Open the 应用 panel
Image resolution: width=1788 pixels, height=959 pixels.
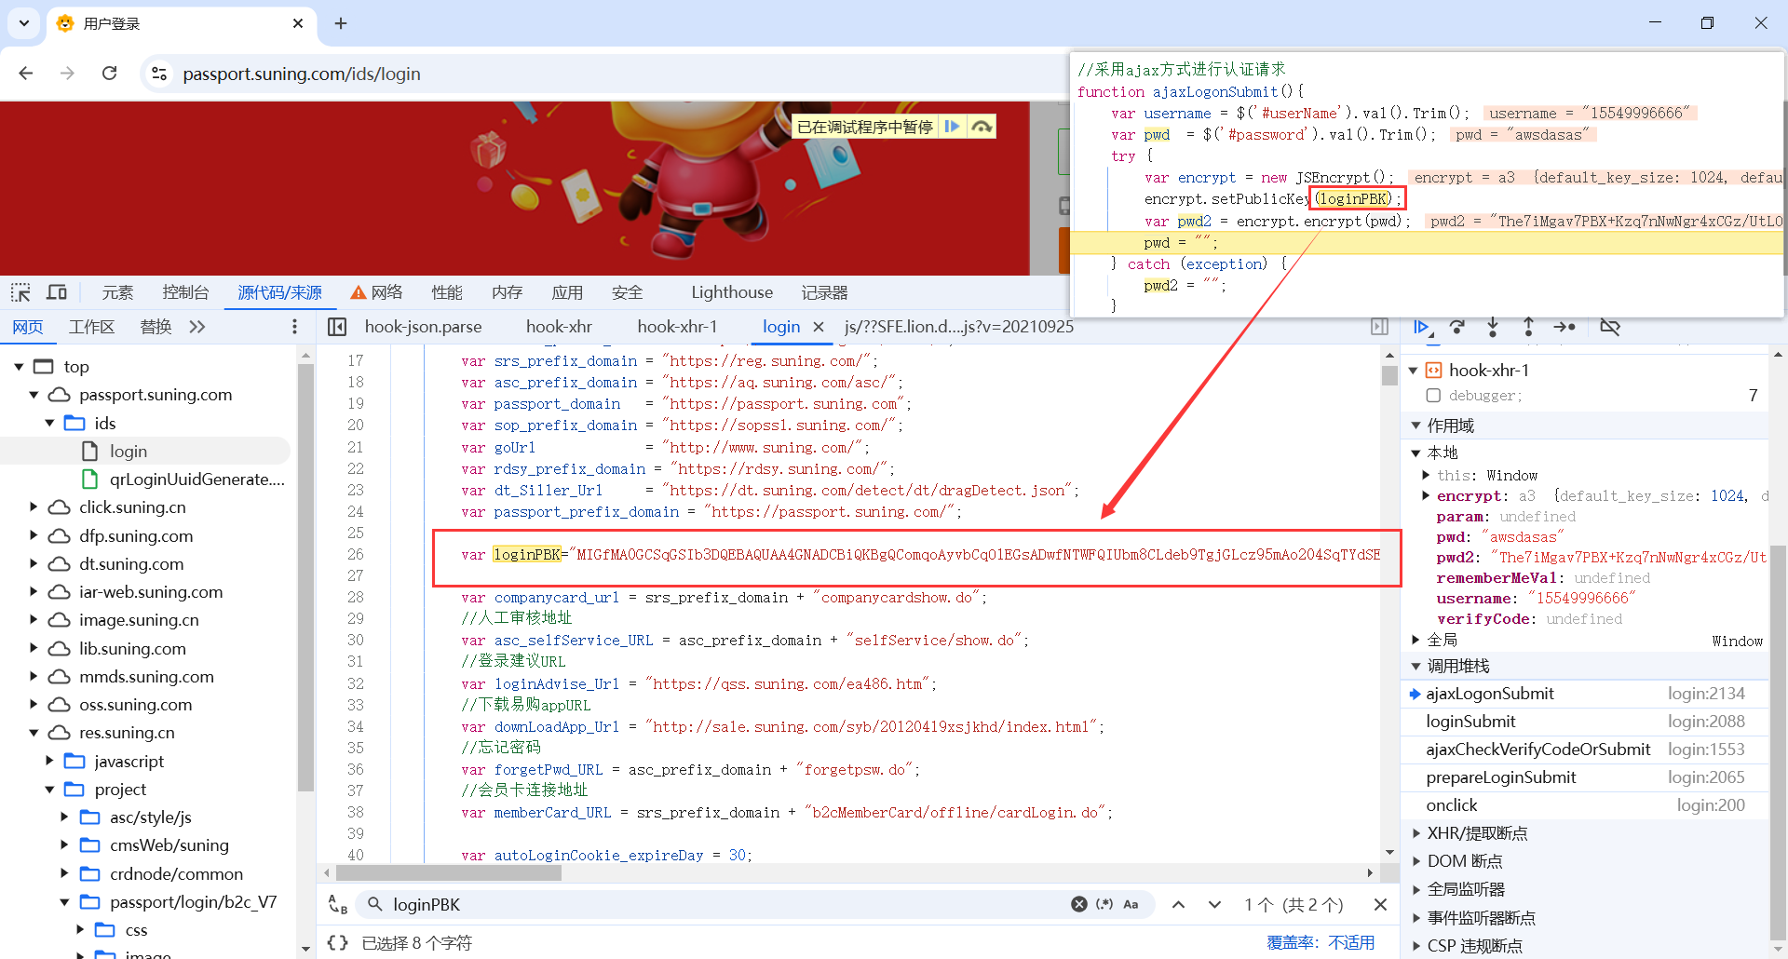click(567, 292)
